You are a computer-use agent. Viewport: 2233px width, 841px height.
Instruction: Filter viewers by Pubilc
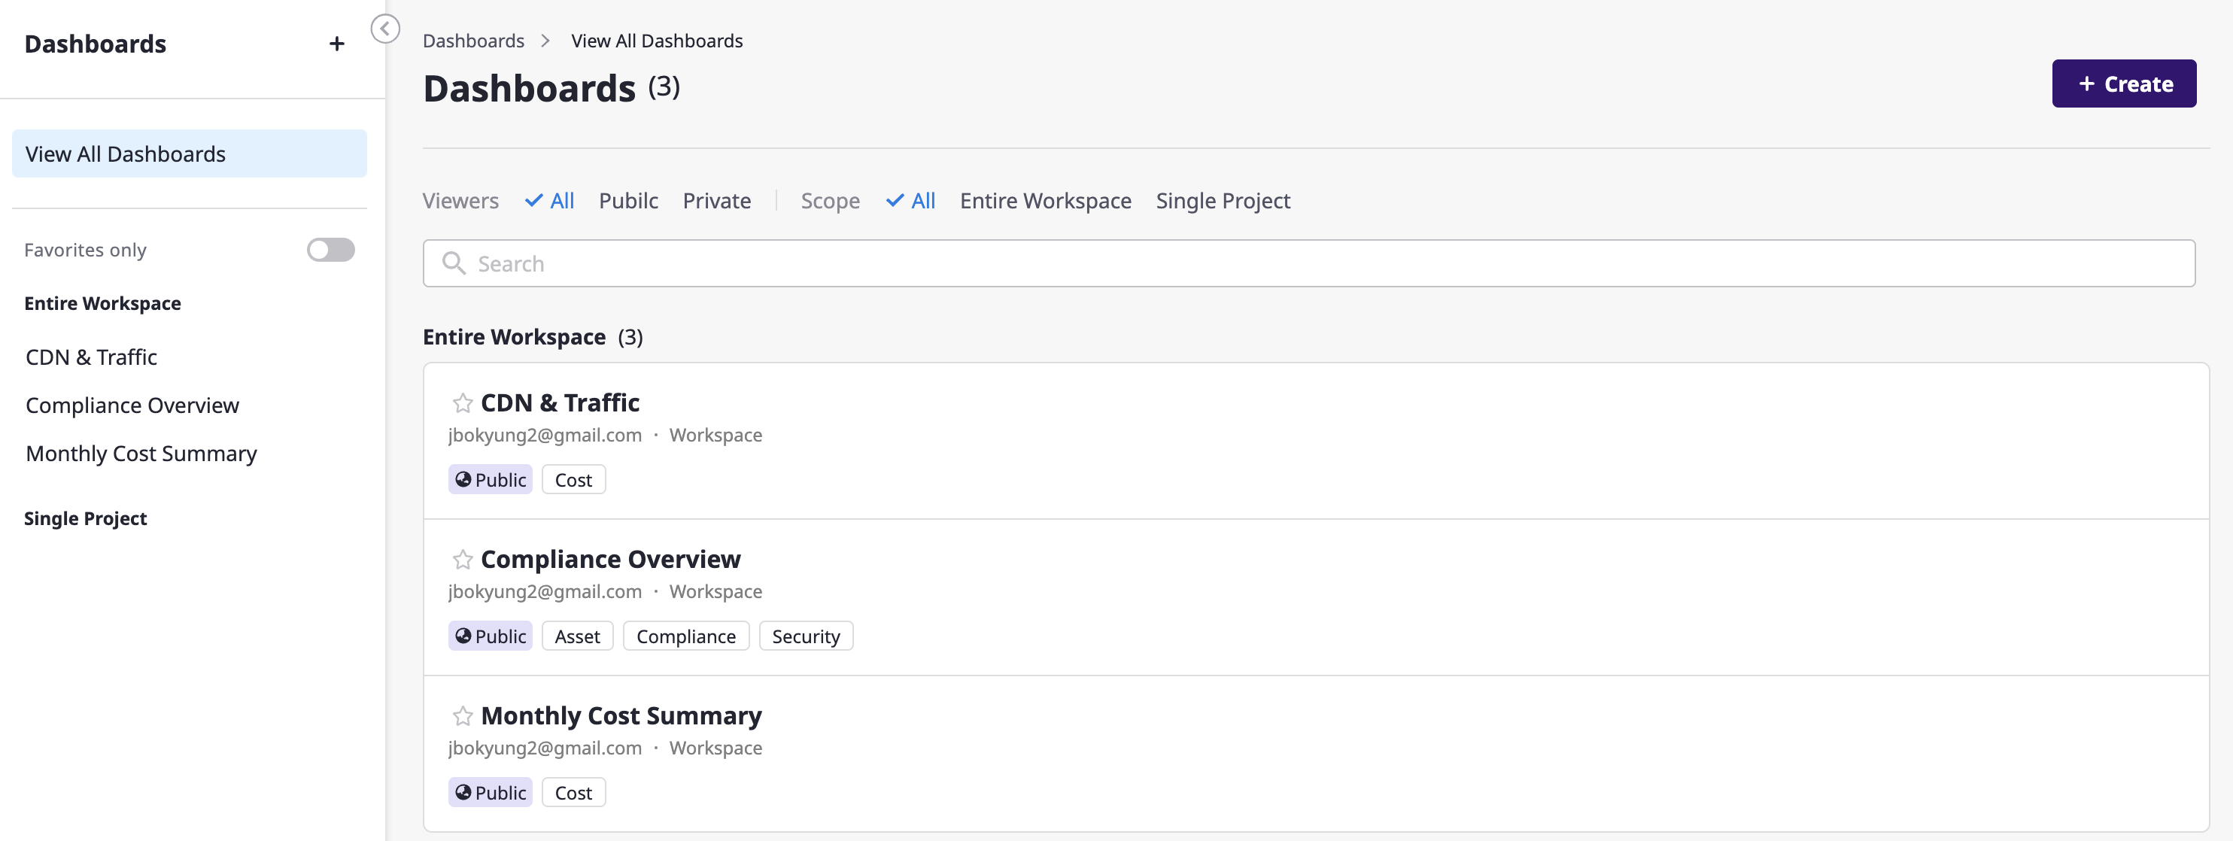click(628, 201)
